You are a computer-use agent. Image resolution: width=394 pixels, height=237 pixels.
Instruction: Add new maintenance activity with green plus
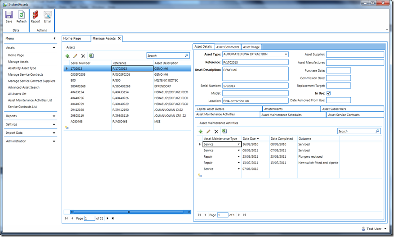(x=201, y=131)
